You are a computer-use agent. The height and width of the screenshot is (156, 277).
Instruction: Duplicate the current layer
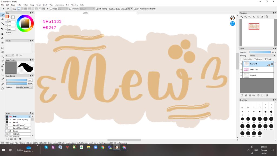tap(258, 95)
